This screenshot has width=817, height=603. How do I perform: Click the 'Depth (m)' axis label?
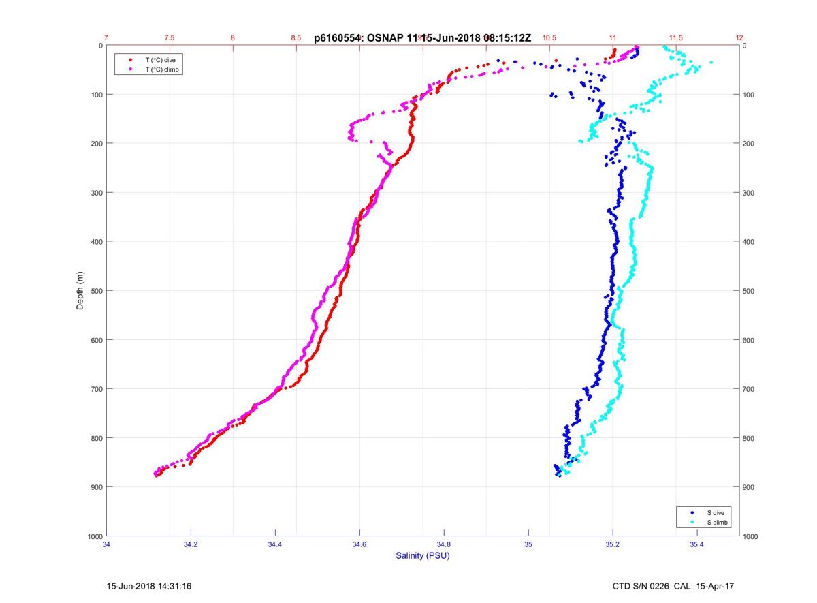80,290
